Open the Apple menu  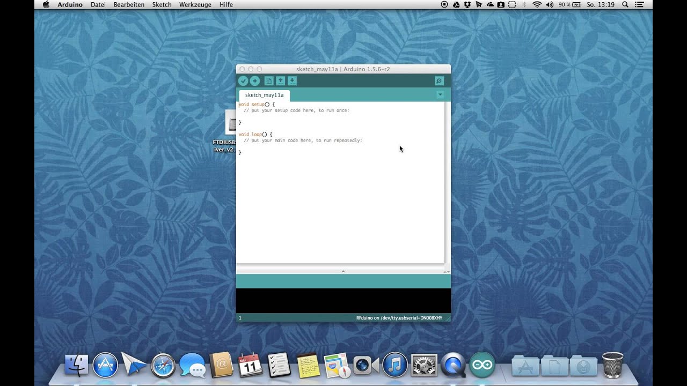[46, 4]
